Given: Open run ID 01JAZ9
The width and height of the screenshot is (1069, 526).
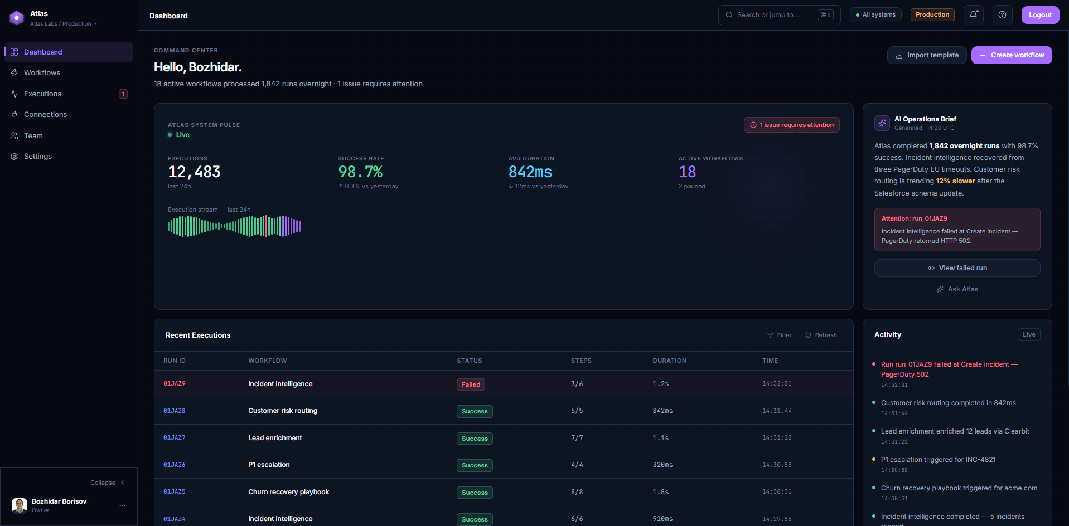Looking at the screenshot, I should point(175,384).
